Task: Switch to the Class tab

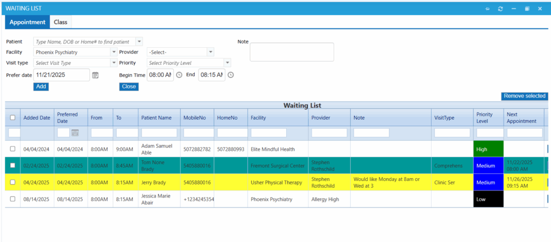Action: click(61, 22)
